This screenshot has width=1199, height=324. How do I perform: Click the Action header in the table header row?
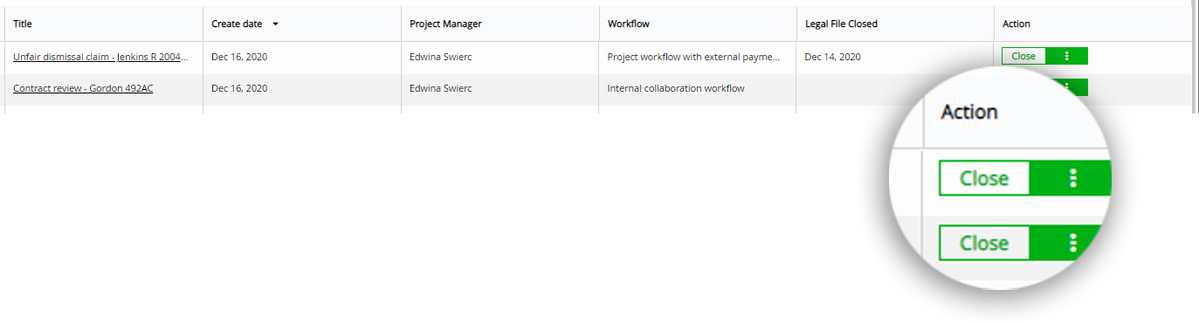tap(1016, 24)
